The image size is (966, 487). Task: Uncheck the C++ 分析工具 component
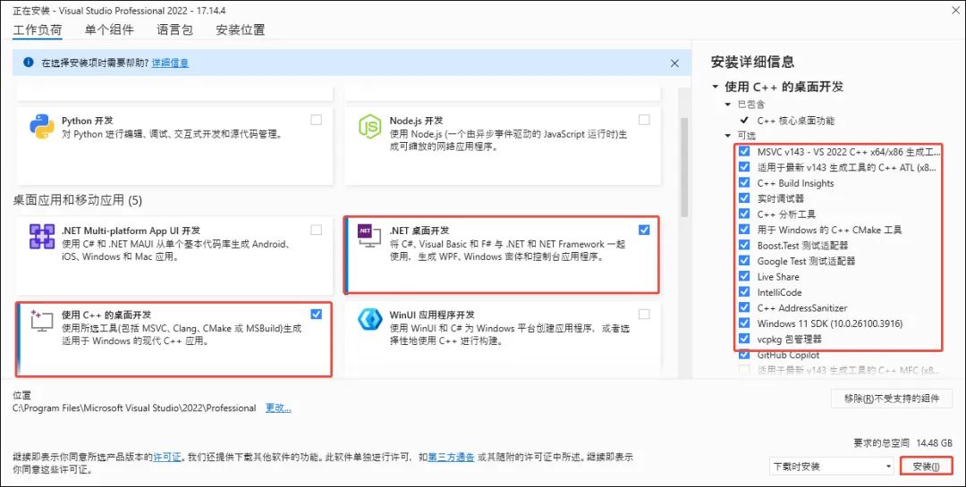click(x=744, y=214)
